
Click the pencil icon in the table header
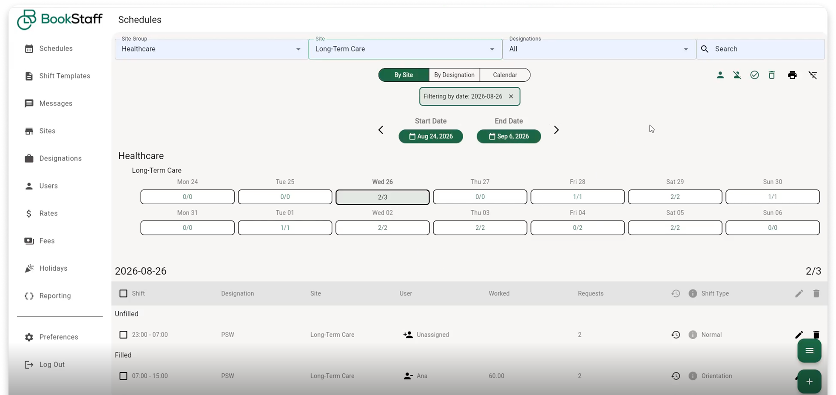tap(799, 293)
